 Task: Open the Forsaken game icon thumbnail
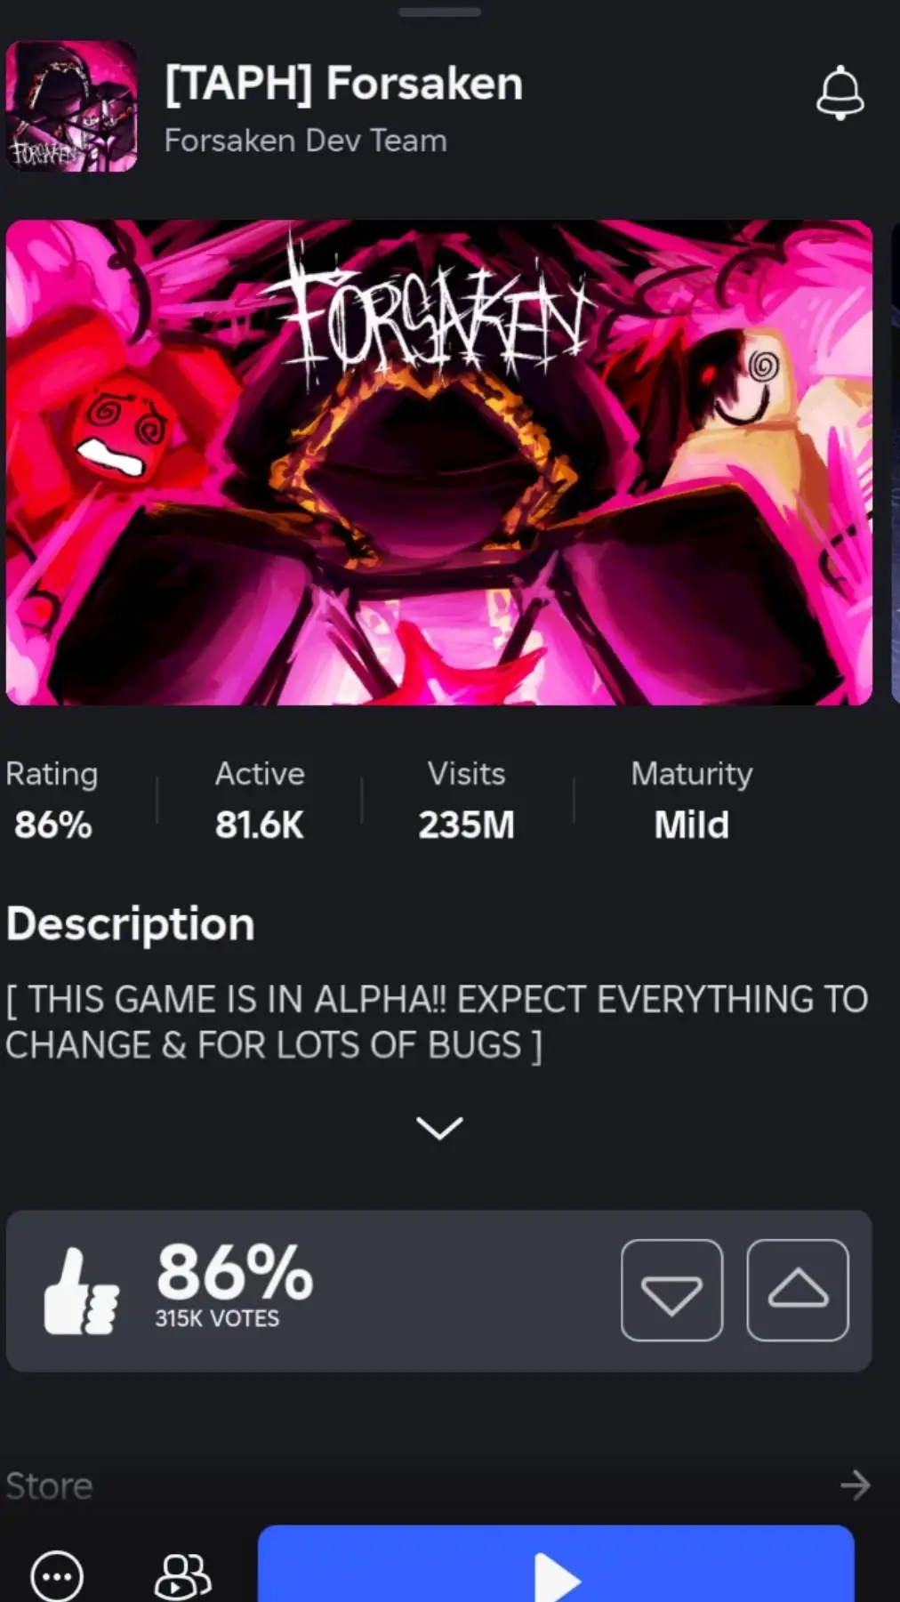click(72, 106)
